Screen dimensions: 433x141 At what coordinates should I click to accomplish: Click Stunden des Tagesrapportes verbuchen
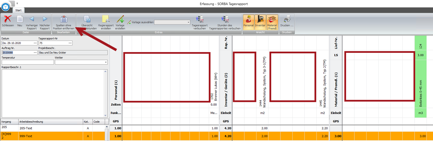point(225,22)
